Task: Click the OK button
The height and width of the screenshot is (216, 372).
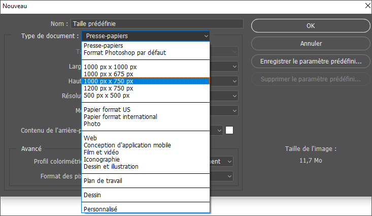Action: 311,25
